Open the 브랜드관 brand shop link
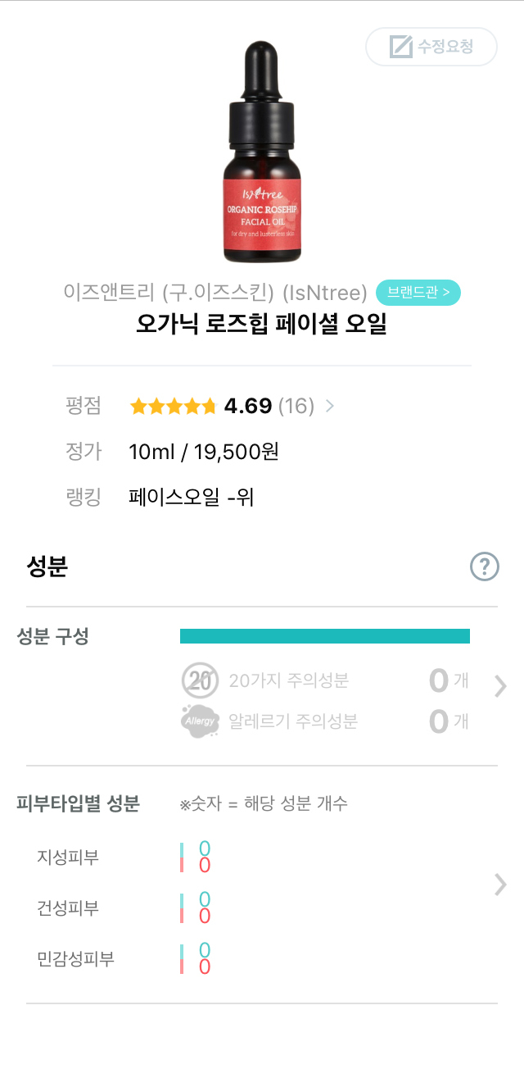Viewport: 524px width, 1069px height. pos(418,292)
